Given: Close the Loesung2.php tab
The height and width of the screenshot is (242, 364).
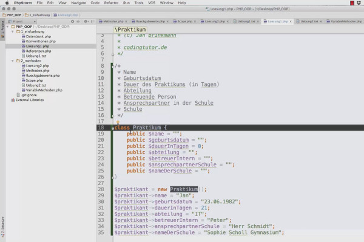Looking at the screenshot, I should point(227,22).
